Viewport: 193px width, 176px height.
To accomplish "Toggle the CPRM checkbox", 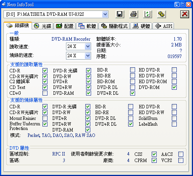I will [x=154, y=161].
